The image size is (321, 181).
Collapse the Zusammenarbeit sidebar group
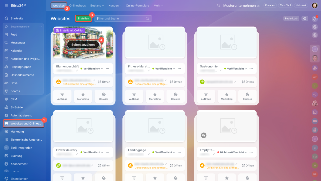tap(40, 26)
